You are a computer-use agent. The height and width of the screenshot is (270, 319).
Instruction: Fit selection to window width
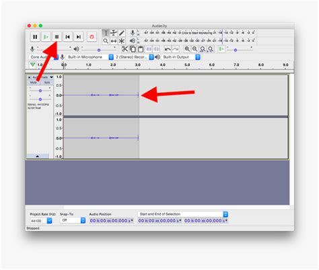tap(203, 49)
